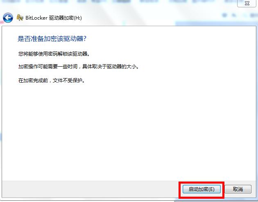This screenshot has width=258, height=202.
Task: Click the word BitLocker in the title
Action: point(36,18)
